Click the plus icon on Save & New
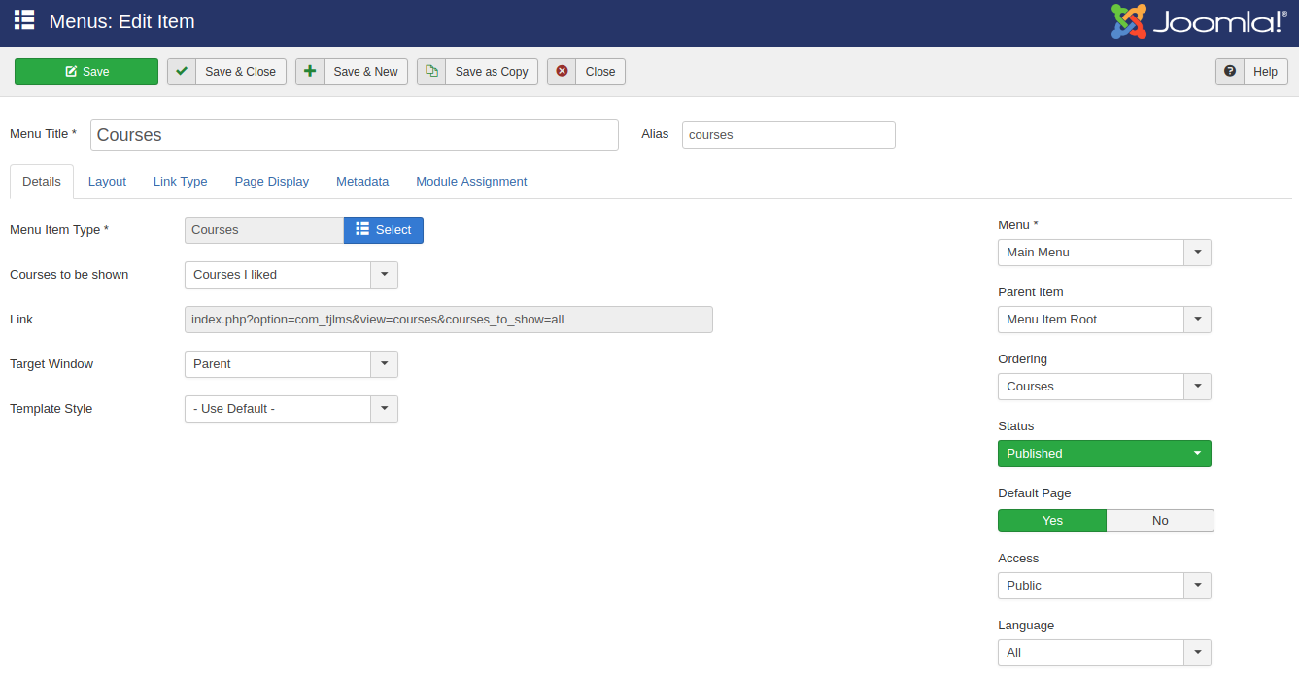This screenshot has width=1299, height=679. [310, 71]
